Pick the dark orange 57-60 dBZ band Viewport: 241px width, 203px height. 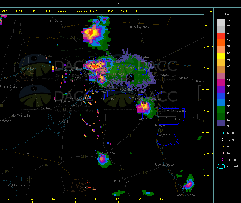coord(221,43)
